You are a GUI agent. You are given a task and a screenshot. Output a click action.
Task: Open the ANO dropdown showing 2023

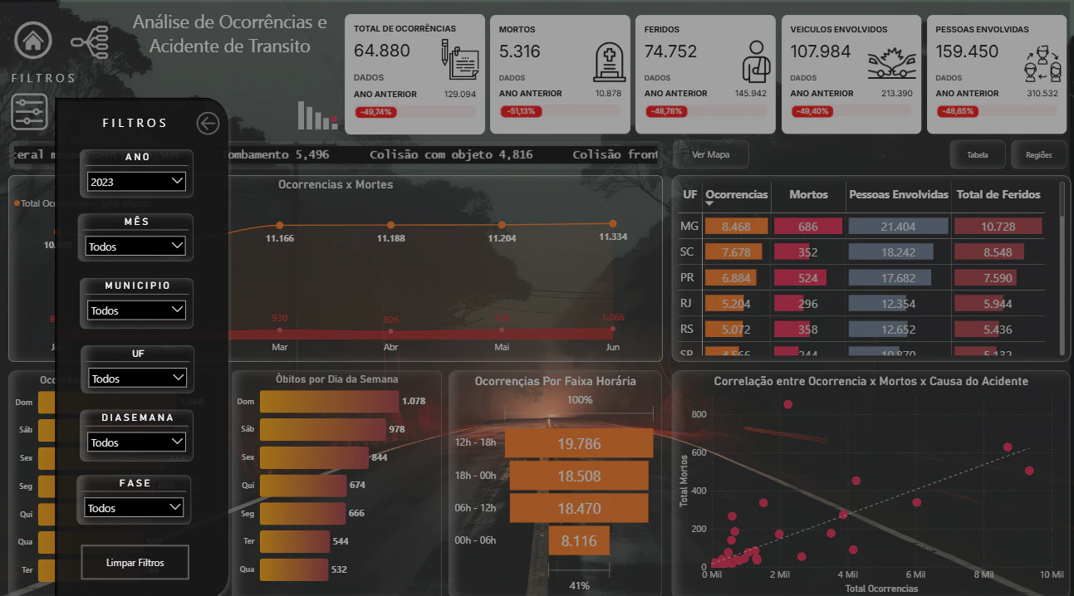click(137, 182)
